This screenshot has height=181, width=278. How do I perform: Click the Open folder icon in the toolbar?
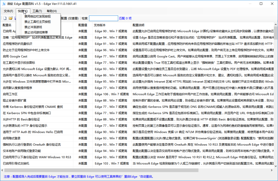11,18
